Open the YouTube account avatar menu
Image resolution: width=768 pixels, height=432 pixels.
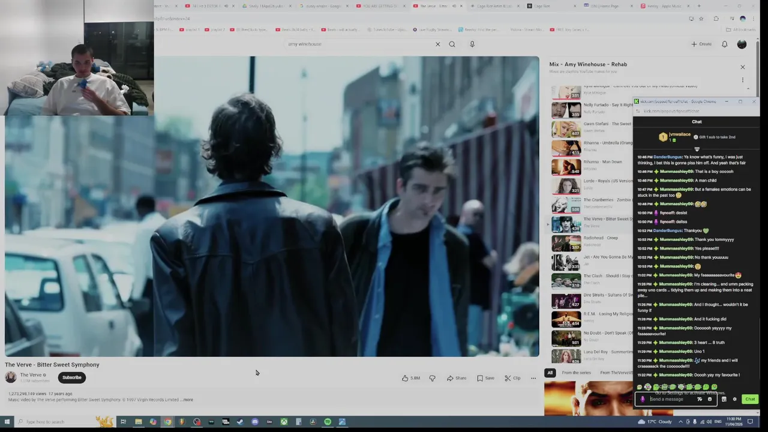(742, 44)
